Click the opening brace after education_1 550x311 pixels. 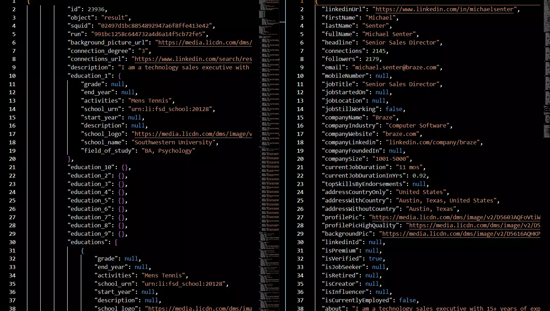[x=120, y=76]
